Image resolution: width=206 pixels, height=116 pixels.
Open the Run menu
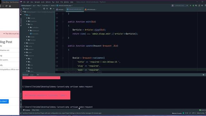pos(53,2)
